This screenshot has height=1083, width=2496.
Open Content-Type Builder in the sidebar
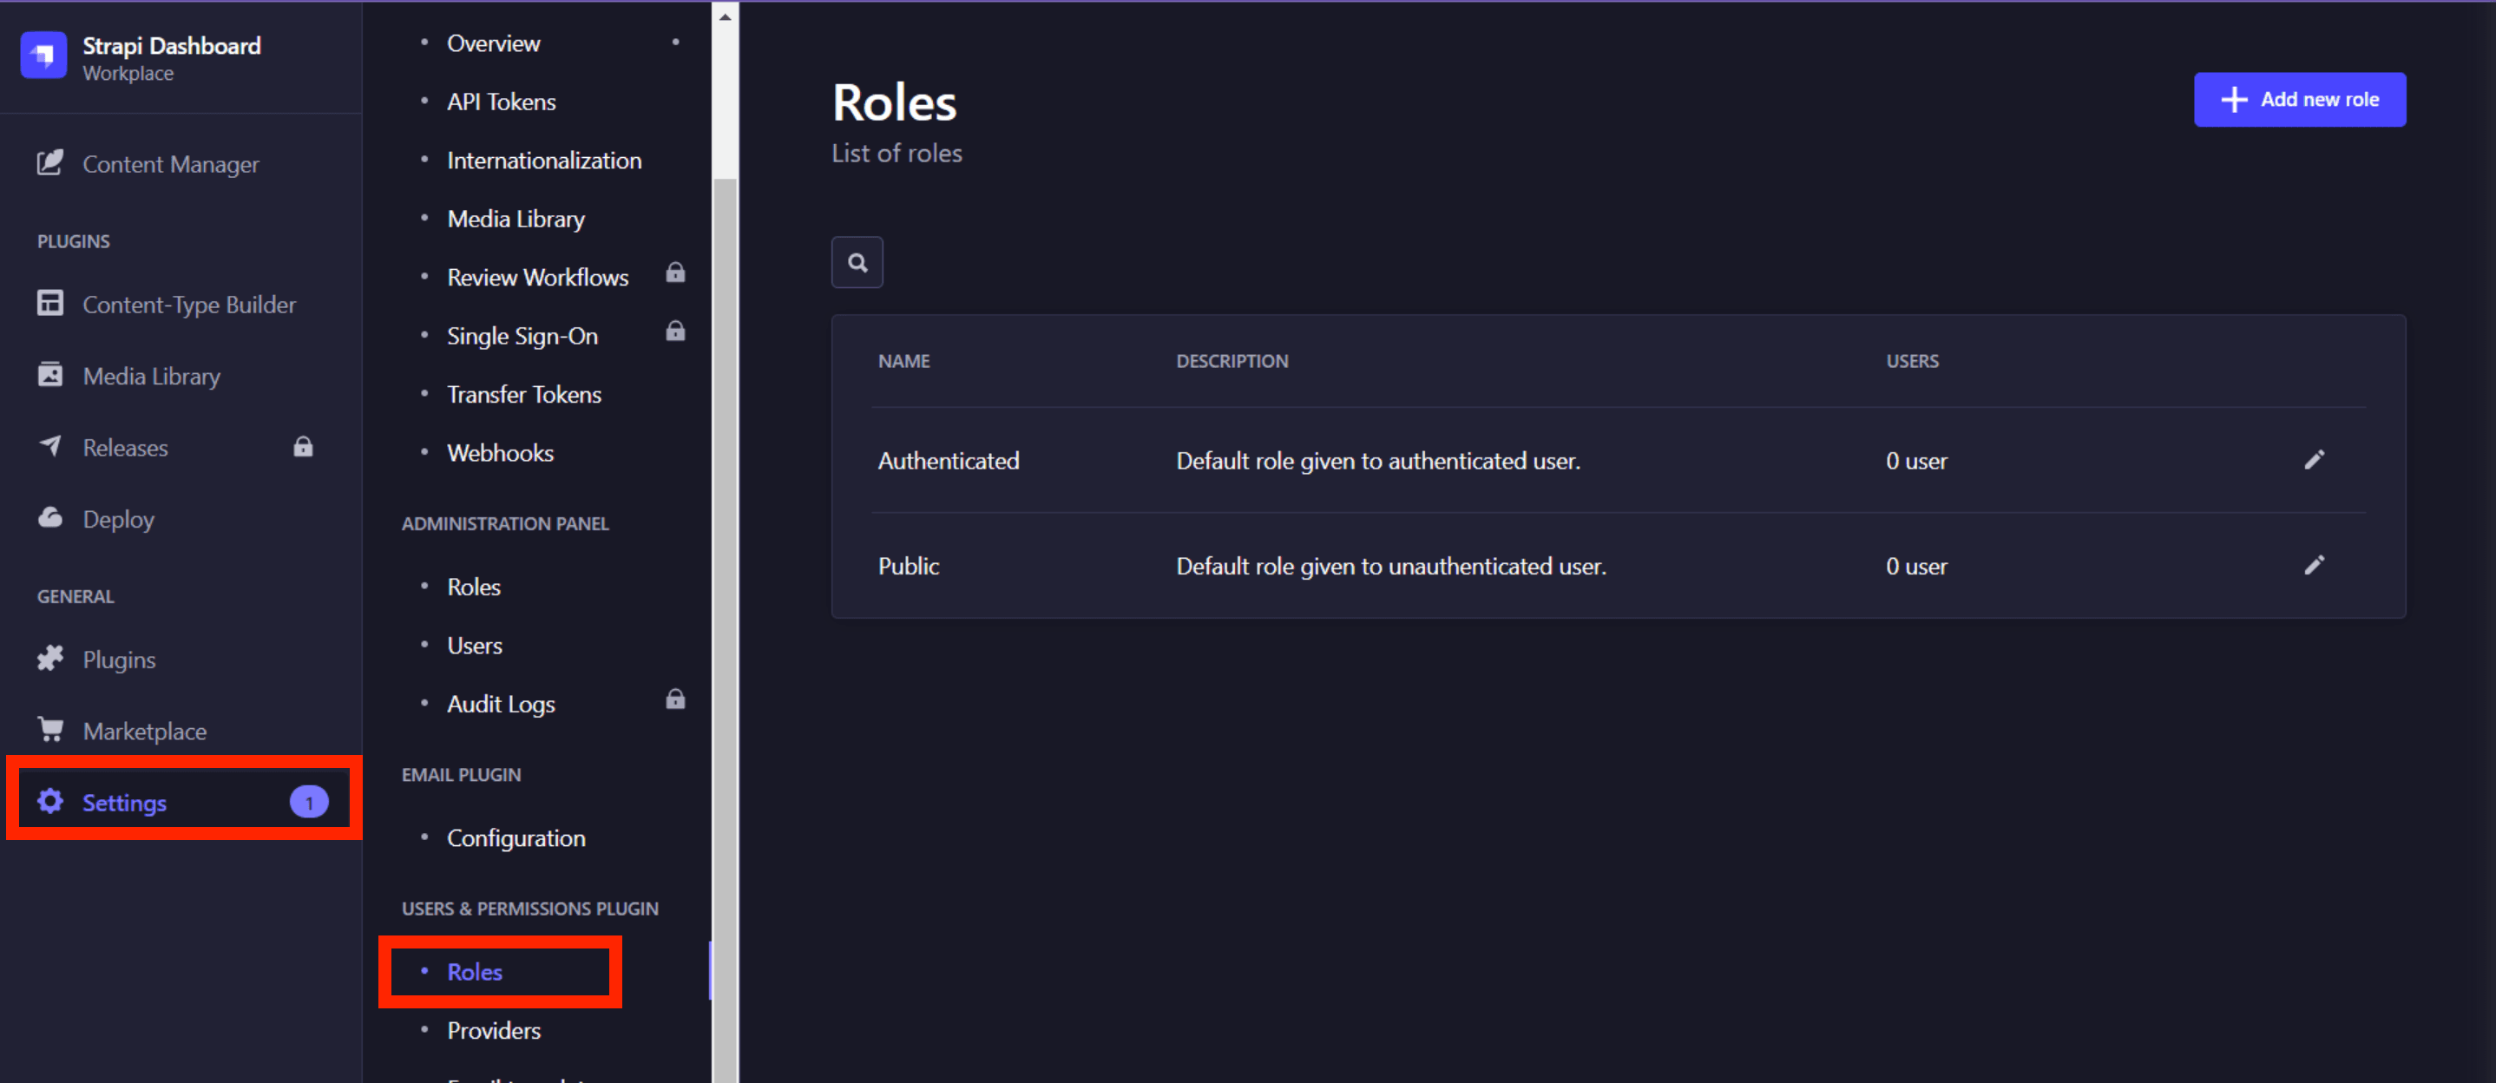pos(189,305)
